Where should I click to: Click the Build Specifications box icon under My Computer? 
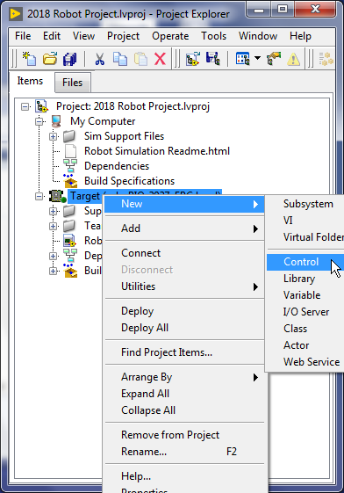[70, 181]
